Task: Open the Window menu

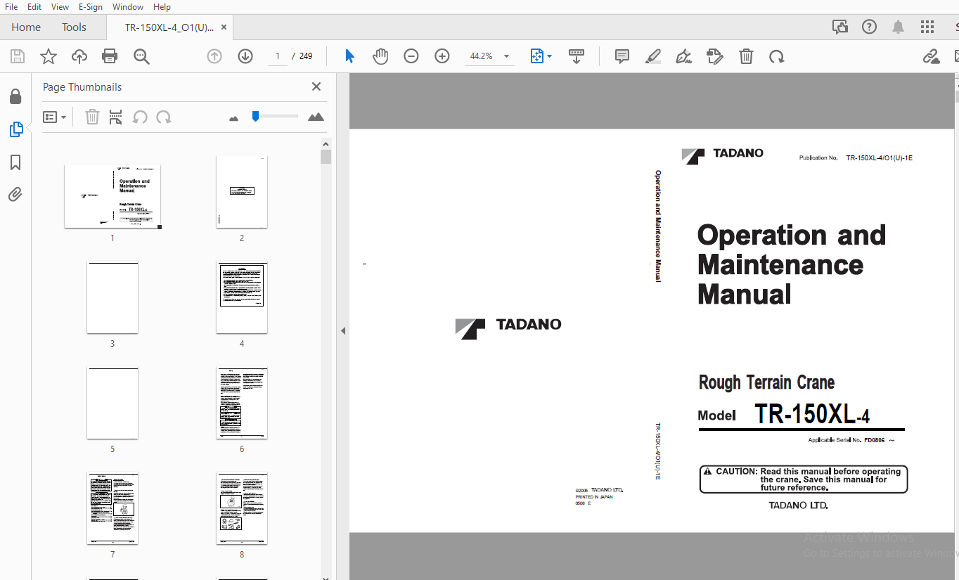Action: tap(128, 6)
